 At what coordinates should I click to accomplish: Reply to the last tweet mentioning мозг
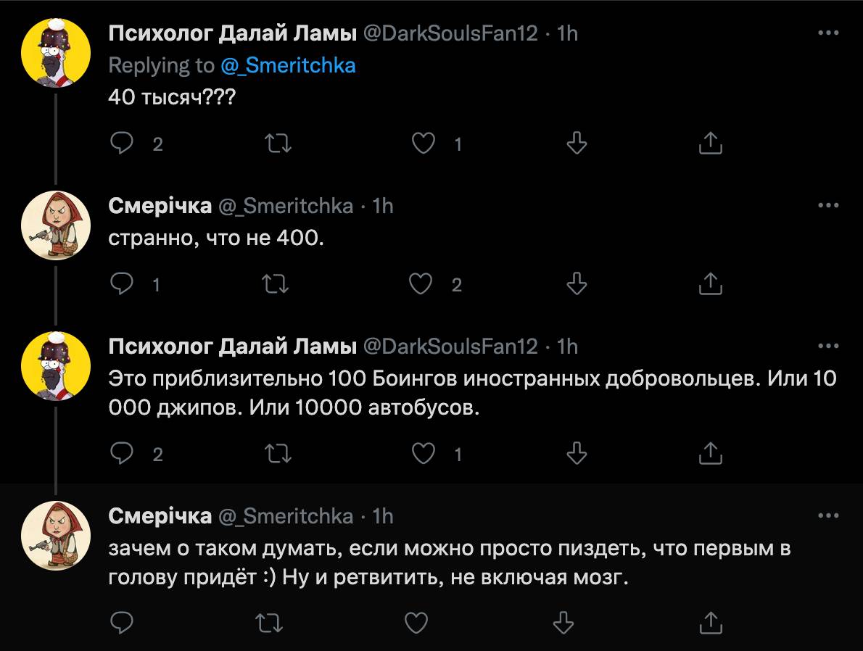coord(120,622)
